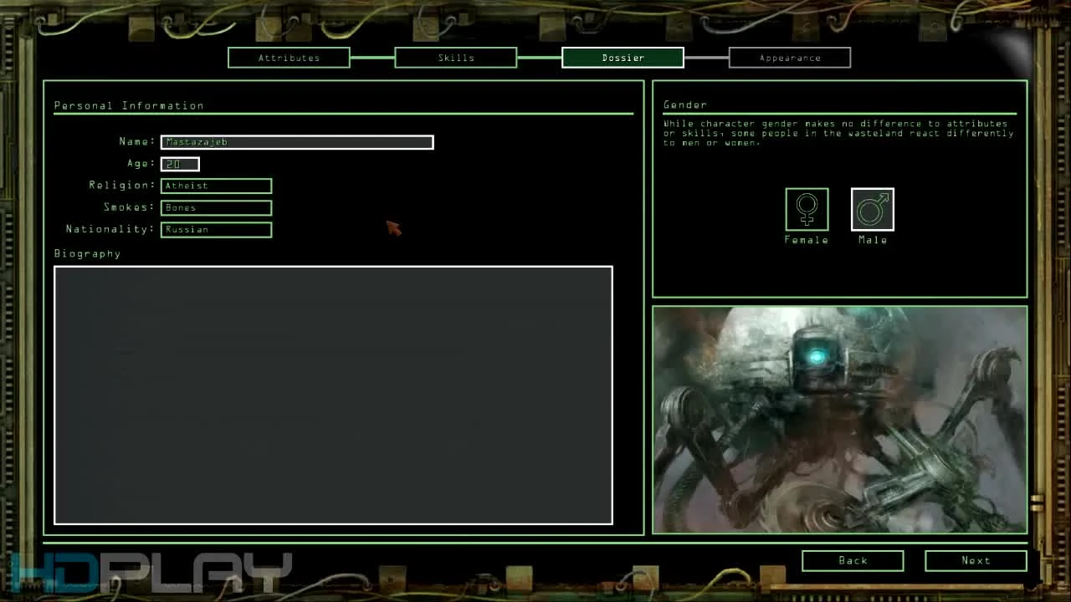1071x602 pixels.
Task: Click the Female label under the gender icon
Action: pos(806,240)
